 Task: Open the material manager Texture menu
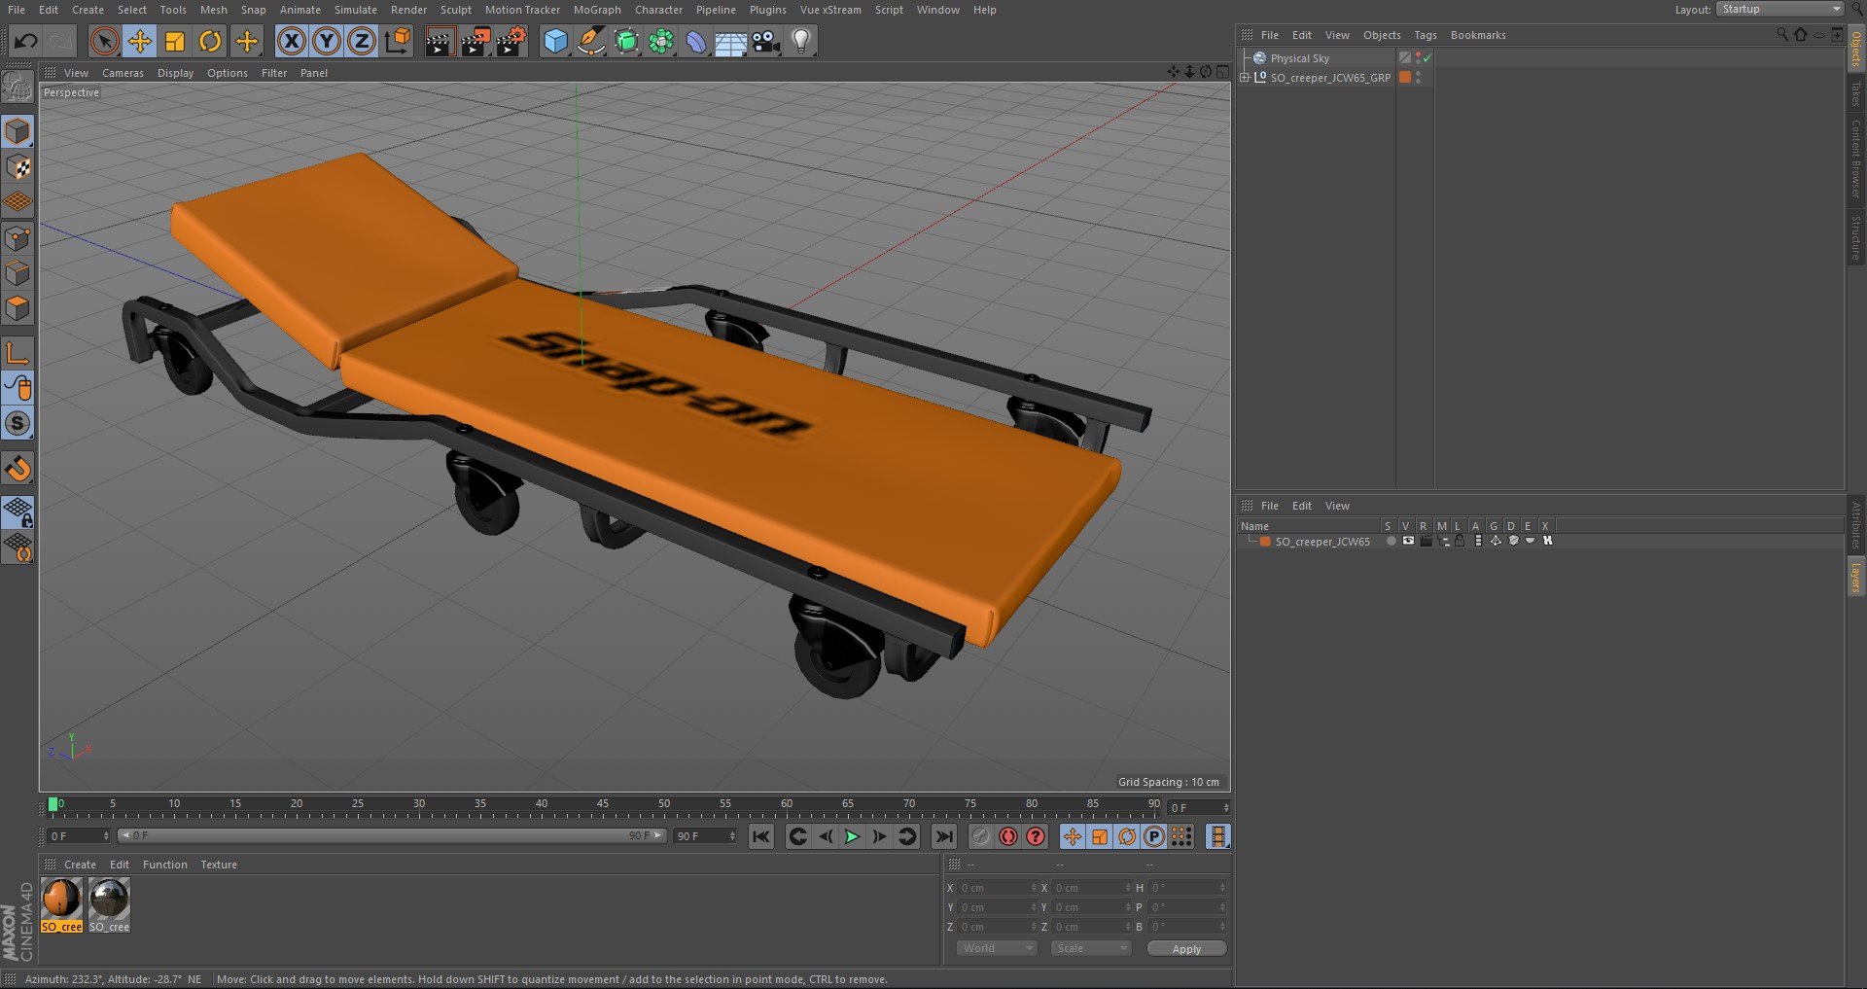tap(219, 865)
